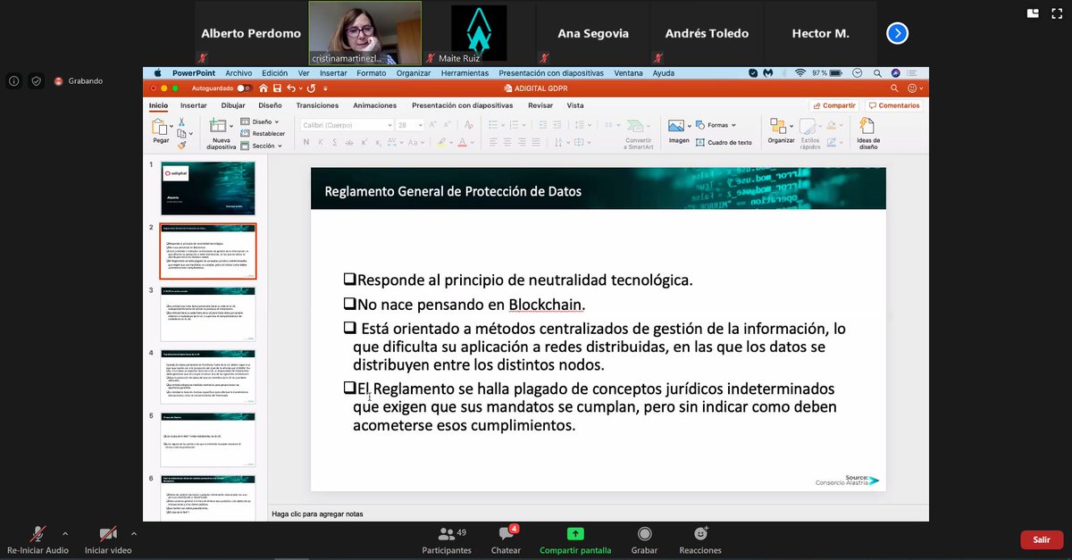Image resolution: width=1072 pixels, height=560 pixels.
Task: Switch to the Transiciones ribbon tab
Action: click(x=317, y=104)
